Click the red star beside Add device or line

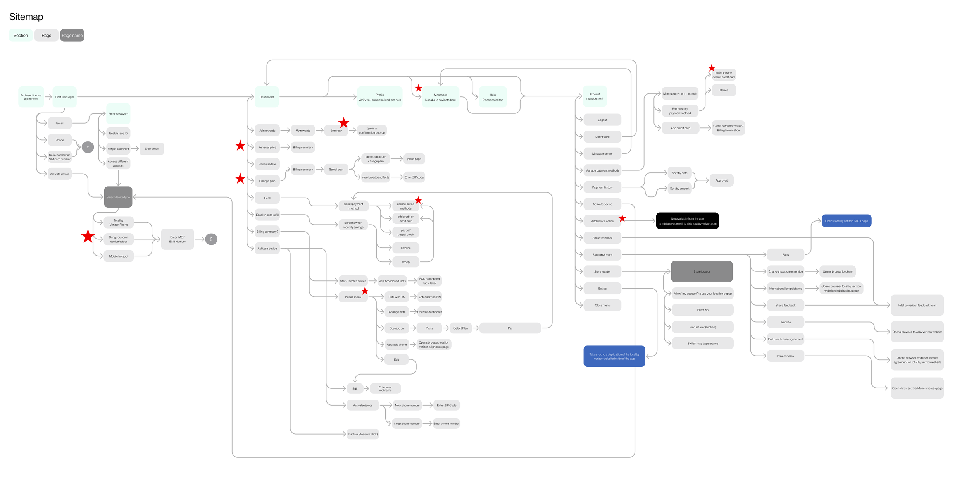tap(622, 218)
